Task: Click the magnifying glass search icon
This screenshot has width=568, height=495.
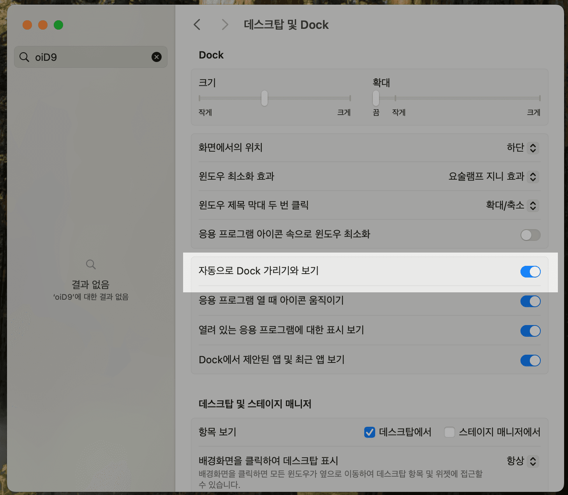Action: [24, 57]
